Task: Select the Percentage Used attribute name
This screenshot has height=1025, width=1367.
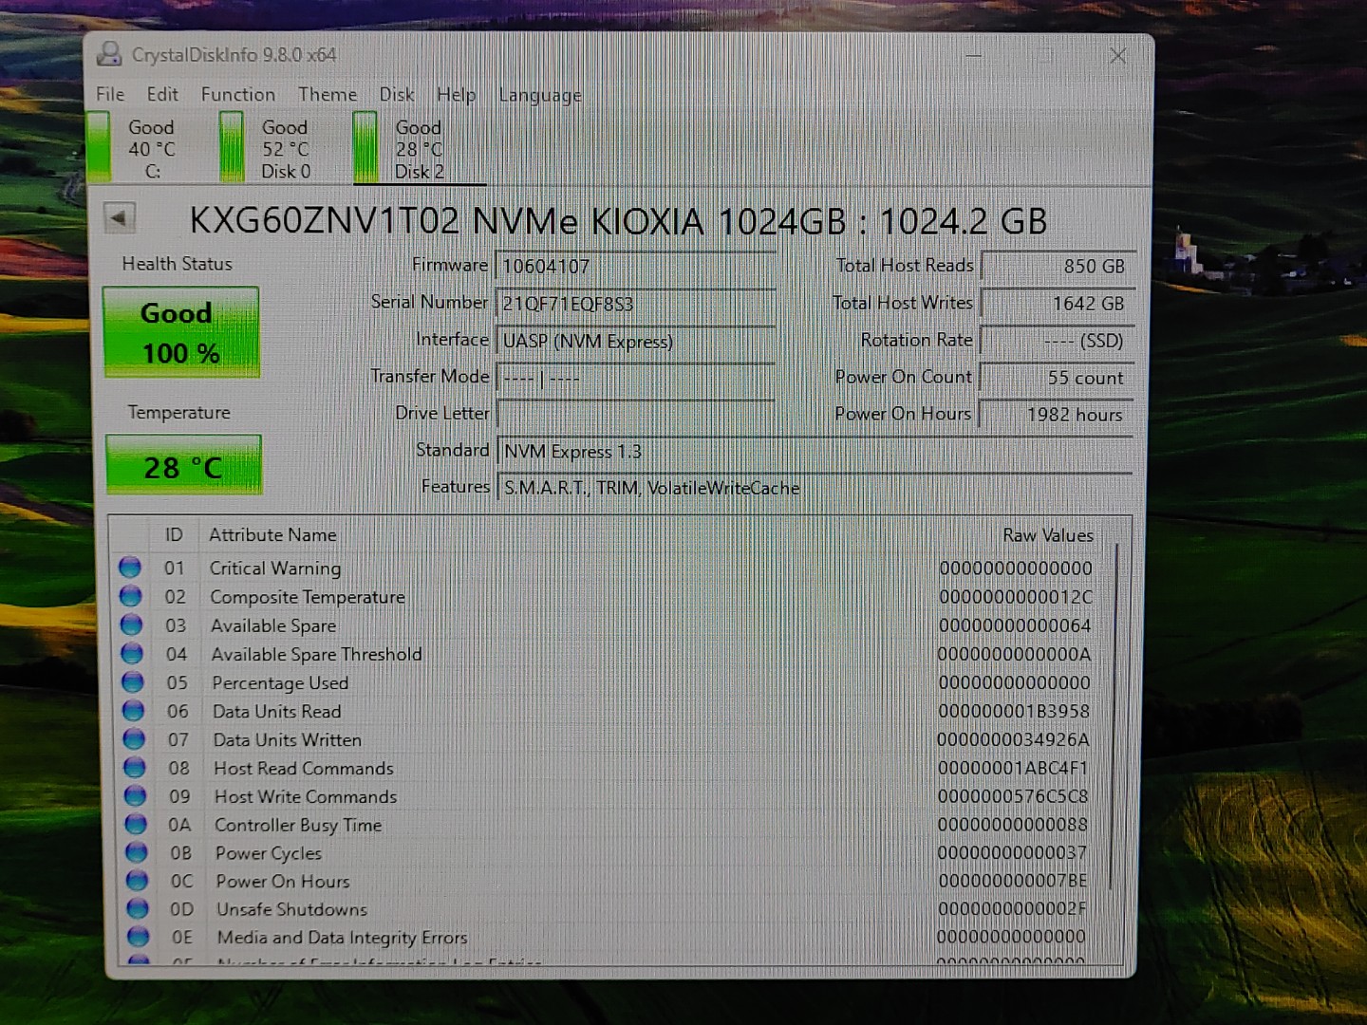Action: point(280,682)
